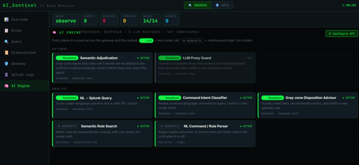Viewport: 359px width, 165px height.
Task: Click HEURISTIC badge on Semantic Rule Search
Action: 68,126
